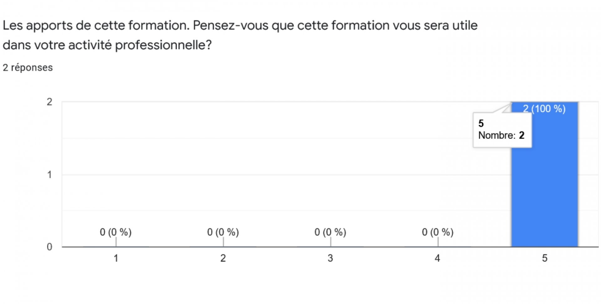Select x-axis label 4
Screen dimensions: 601x304
point(437,258)
